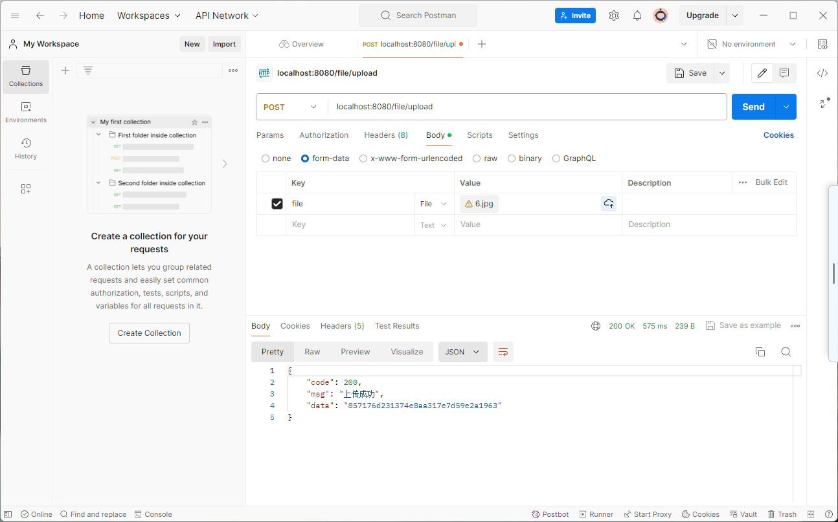The width and height of the screenshot is (838, 522).
Task: Open the Text type dropdown in empty row
Action: [433, 225]
